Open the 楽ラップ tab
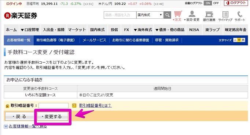The width and height of the screenshot is (250, 135). 212,30
